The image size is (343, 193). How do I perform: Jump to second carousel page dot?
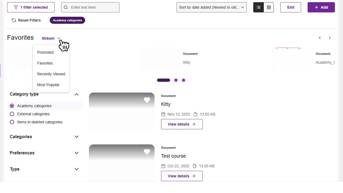click(176, 80)
